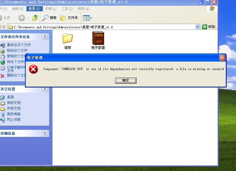The image size is (236, 171).
Task: Collapse the 文件和文件夹任务 panel
Action: (x=45, y=37)
